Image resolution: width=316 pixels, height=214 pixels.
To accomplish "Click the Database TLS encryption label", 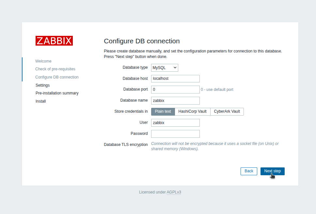I will click(126, 145).
